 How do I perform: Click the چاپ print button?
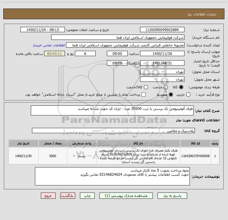(x=87, y=196)
